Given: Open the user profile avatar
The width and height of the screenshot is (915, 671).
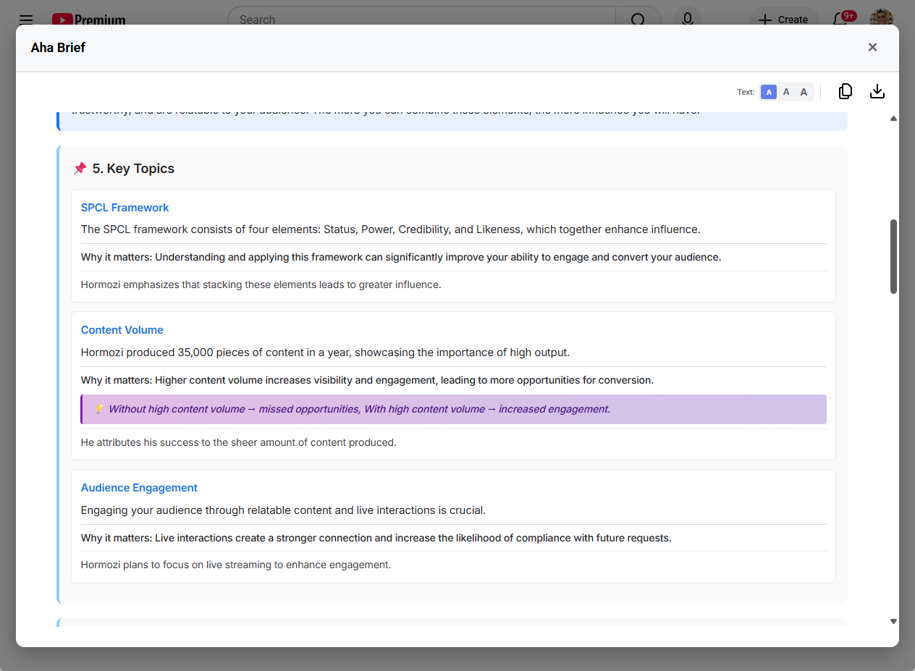Looking at the screenshot, I should 881,20.
